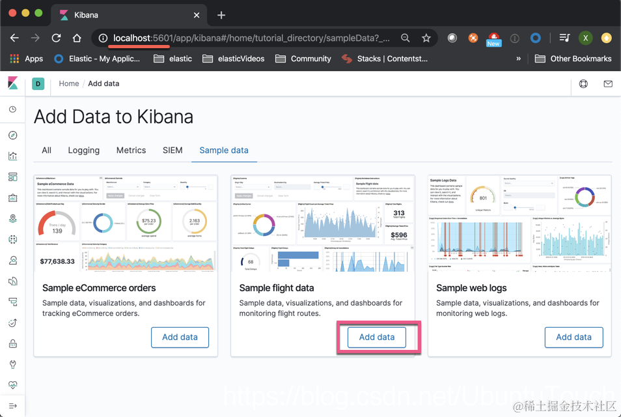621x417 pixels.
Task: Close the Kibana browser tab
Action: [197, 15]
